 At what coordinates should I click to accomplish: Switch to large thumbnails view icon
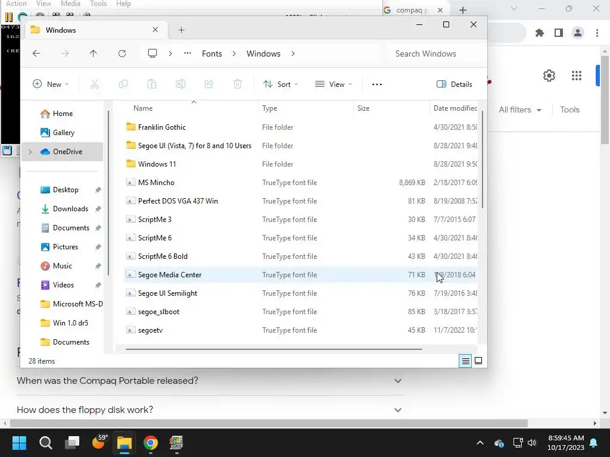[x=478, y=361]
